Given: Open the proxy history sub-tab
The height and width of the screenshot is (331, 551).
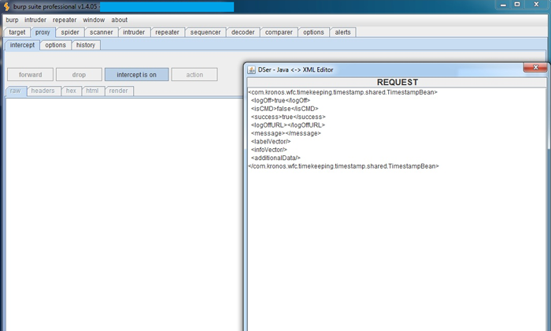Looking at the screenshot, I should click(x=86, y=45).
